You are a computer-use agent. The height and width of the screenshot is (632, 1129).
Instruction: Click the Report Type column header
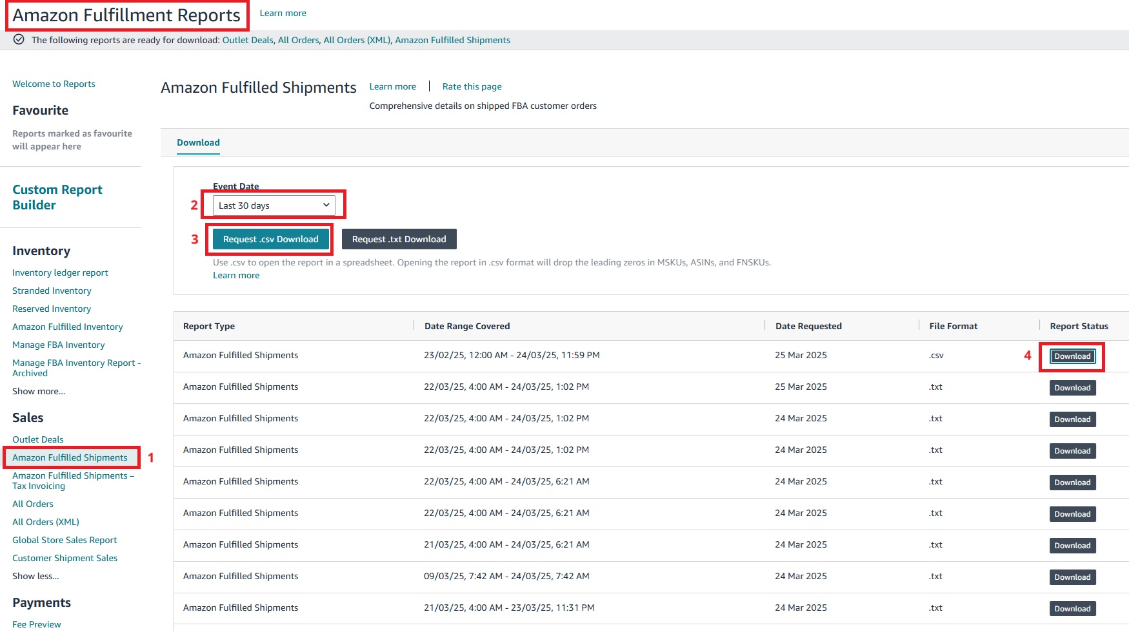pyautogui.click(x=209, y=326)
